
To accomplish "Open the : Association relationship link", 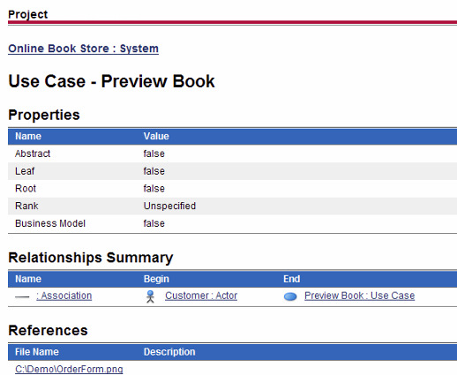I will pyautogui.click(x=64, y=296).
